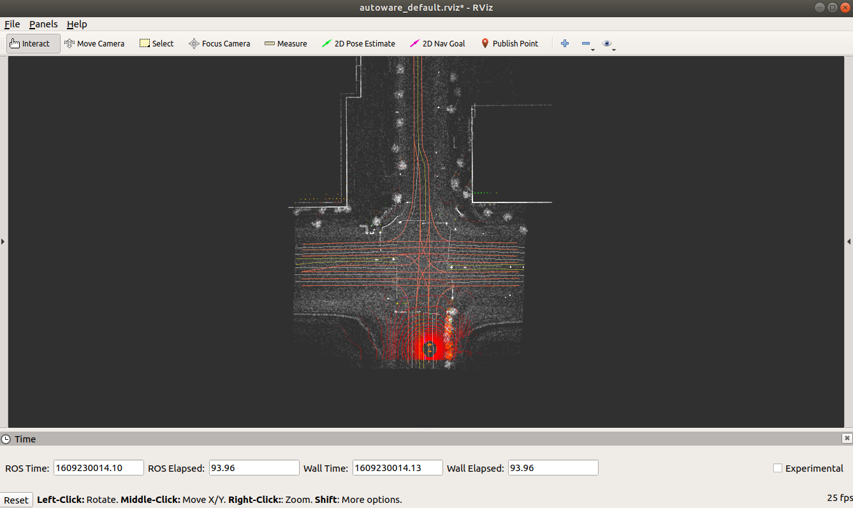853x508 pixels.
Task: Open the File menu
Action: coord(11,24)
